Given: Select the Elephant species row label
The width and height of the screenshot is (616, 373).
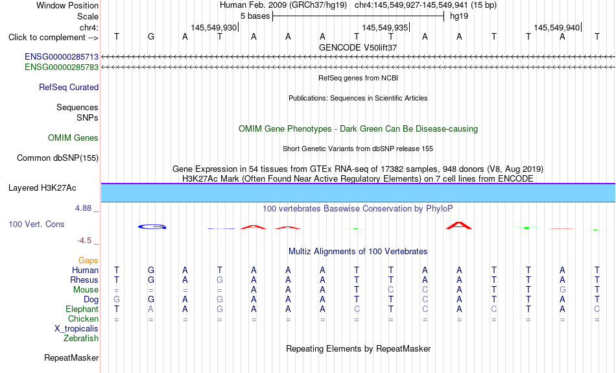Looking at the screenshot, I should click(x=82, y=309).
